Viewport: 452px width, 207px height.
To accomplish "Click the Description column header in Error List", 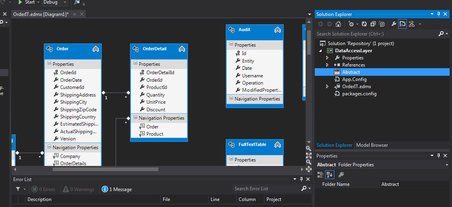I will (x=93, y=199).
